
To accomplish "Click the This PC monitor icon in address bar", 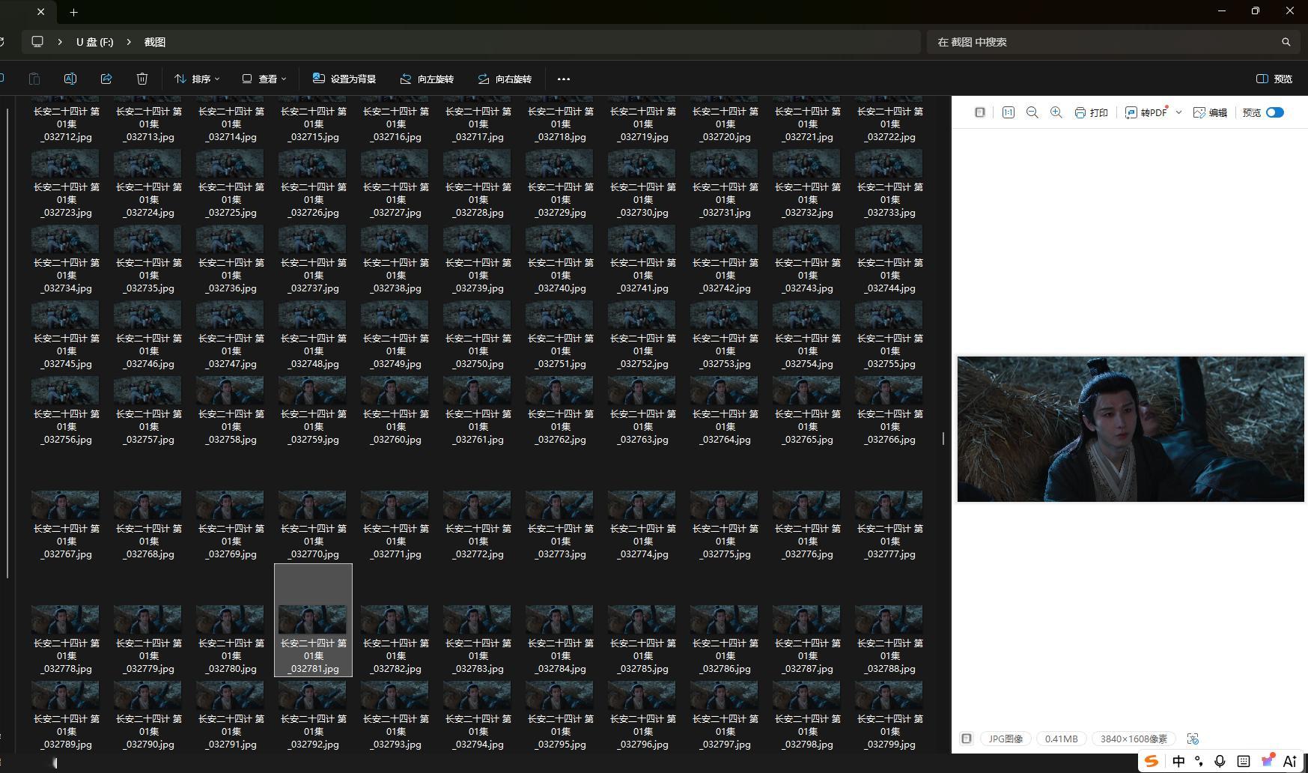I will click(x=37, y=42).
